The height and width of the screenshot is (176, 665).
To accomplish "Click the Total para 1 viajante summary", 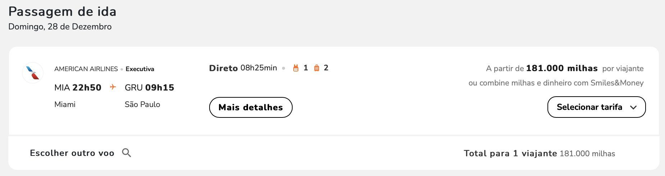I will pyautogui.click(x=510, y=153).
